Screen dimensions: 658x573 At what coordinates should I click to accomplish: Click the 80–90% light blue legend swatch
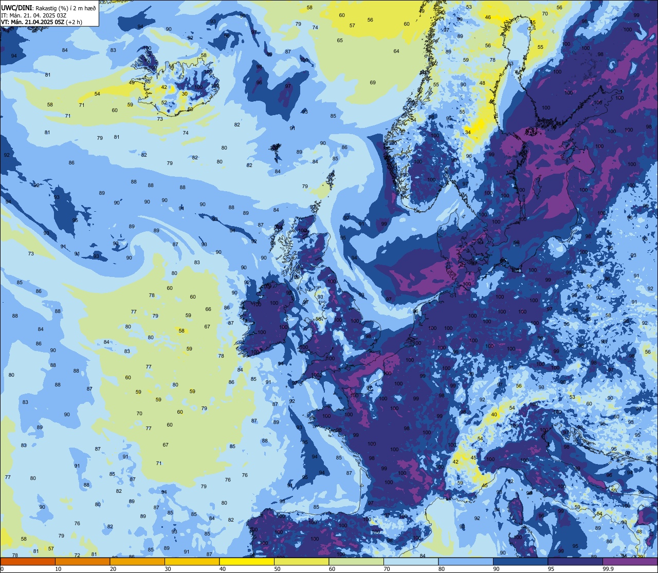466,561
